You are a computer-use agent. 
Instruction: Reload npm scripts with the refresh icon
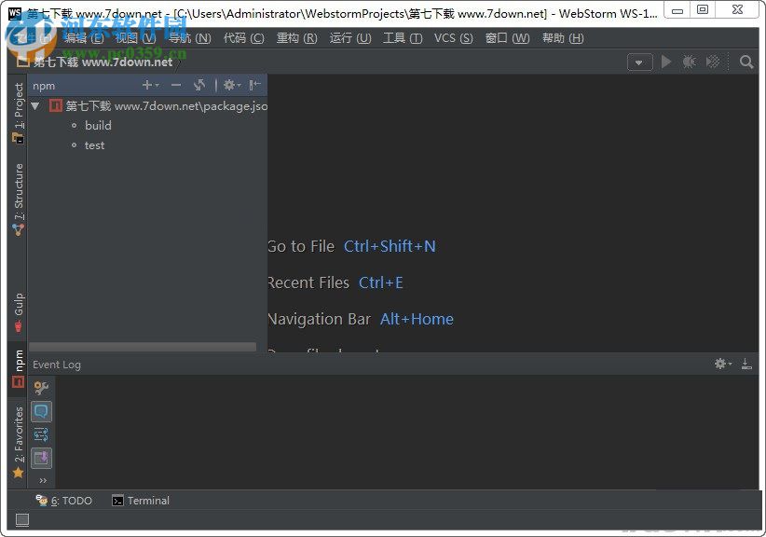[198, 85]
